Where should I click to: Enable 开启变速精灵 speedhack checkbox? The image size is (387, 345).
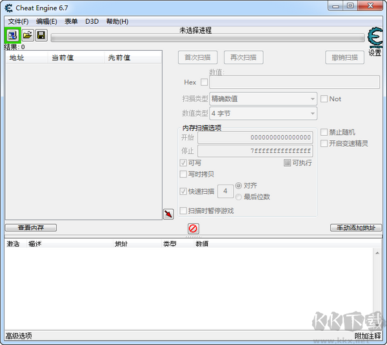324,144
